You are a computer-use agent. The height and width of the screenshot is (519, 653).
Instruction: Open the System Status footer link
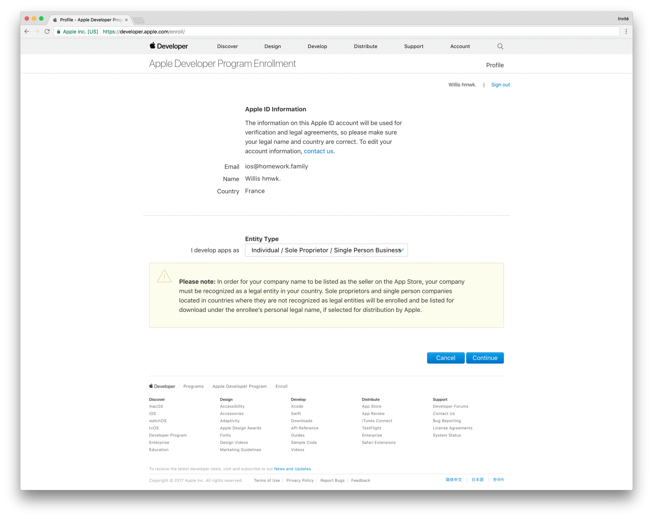click(447, 435)
